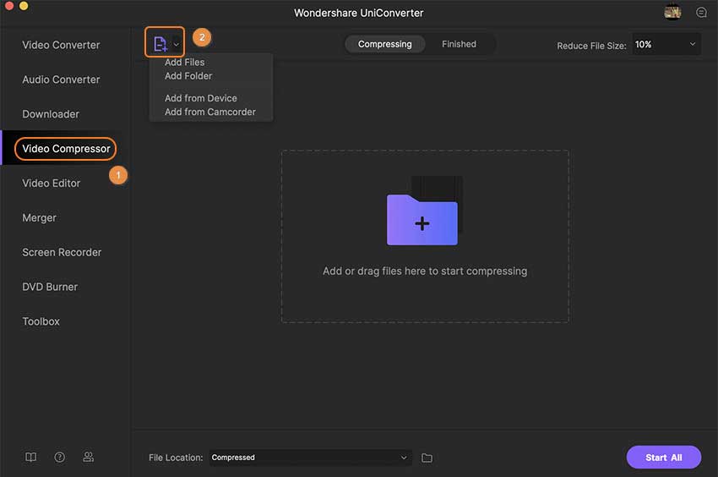Image resolution: width=718 pixels, height=477 pixels.
Task: Switch to the Finished tab
Action: point(459,44)
